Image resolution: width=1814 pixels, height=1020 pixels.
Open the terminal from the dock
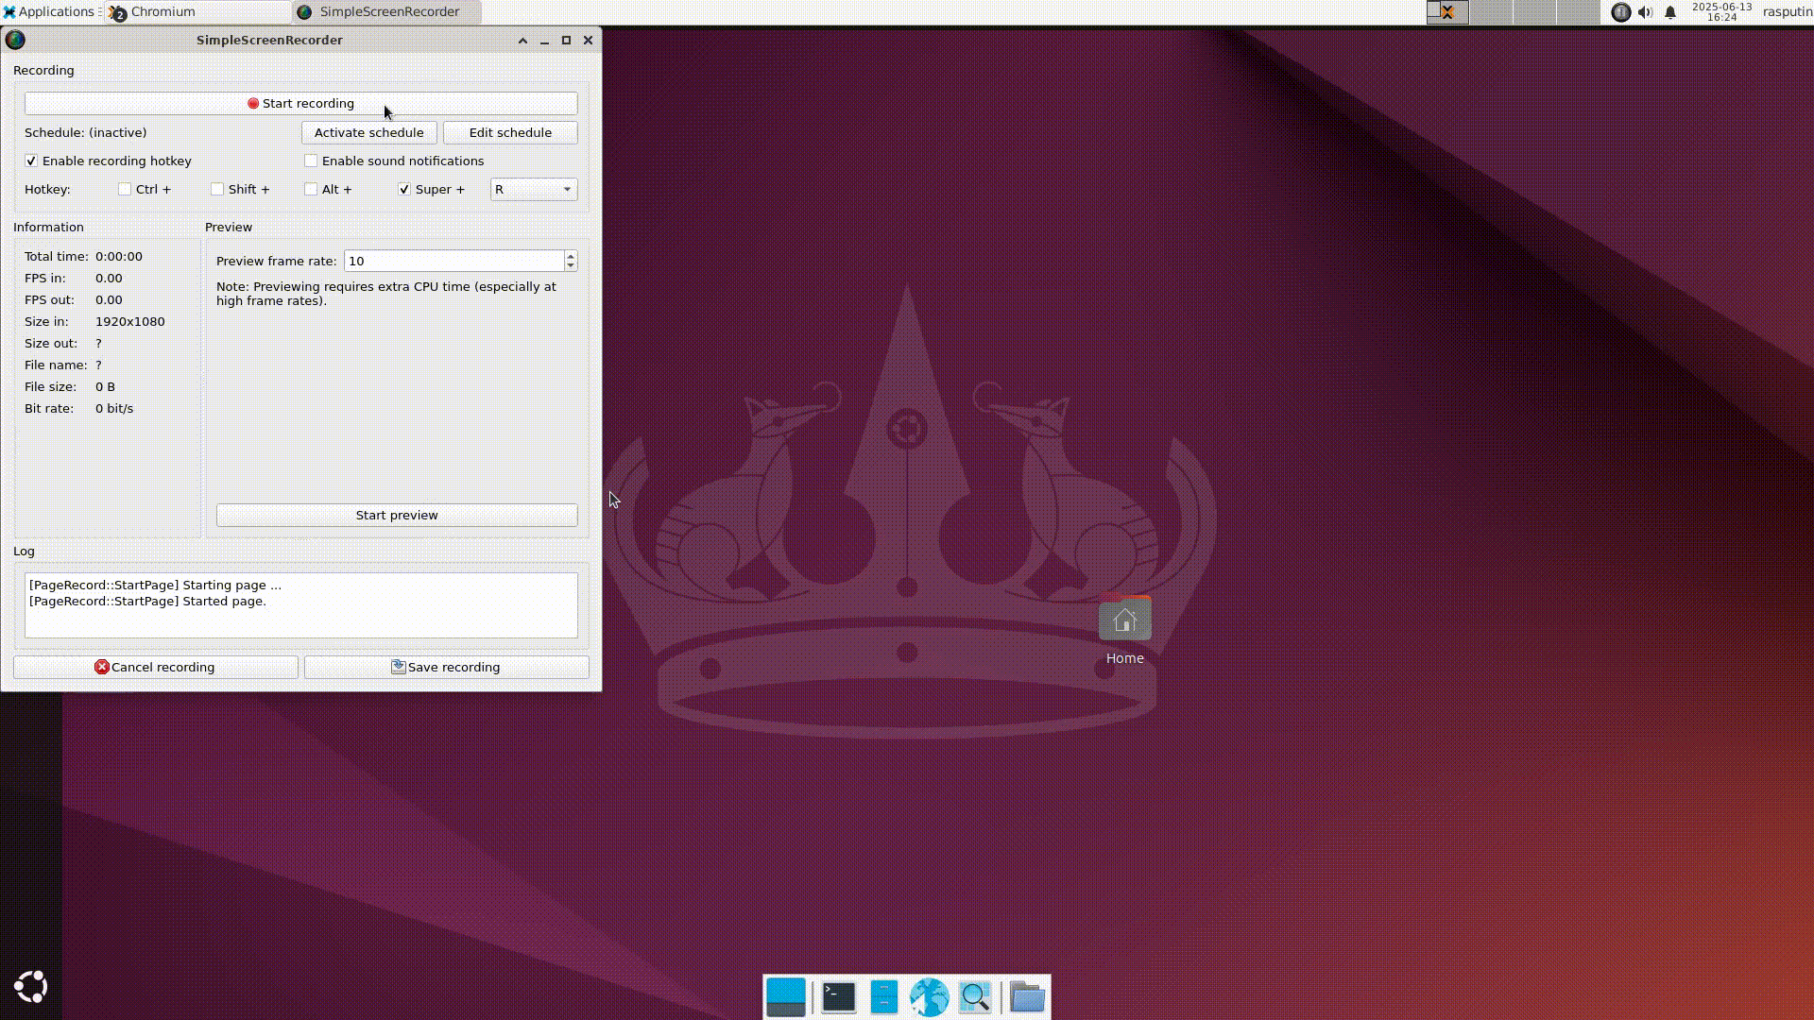click(838, 997)
